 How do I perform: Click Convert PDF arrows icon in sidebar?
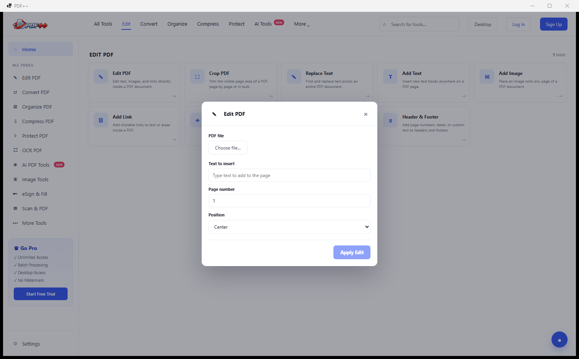coord(15,92)
